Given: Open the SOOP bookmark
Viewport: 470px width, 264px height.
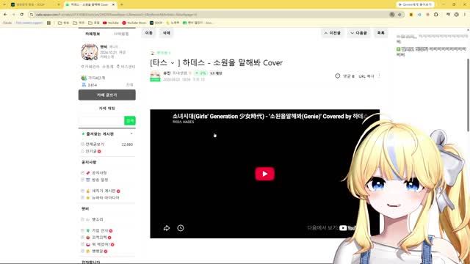Looking at the screenshot, I should coord(156,23).
